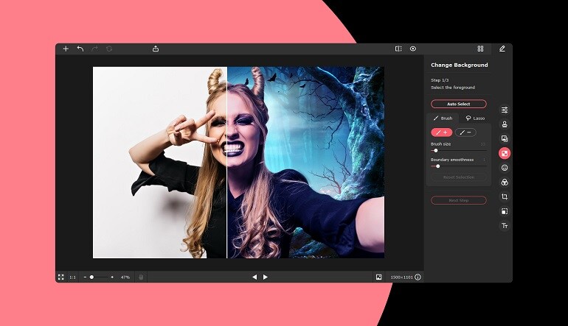Open the image info (i) icon
Screen dimensions: 568x326
coord(418,277)
